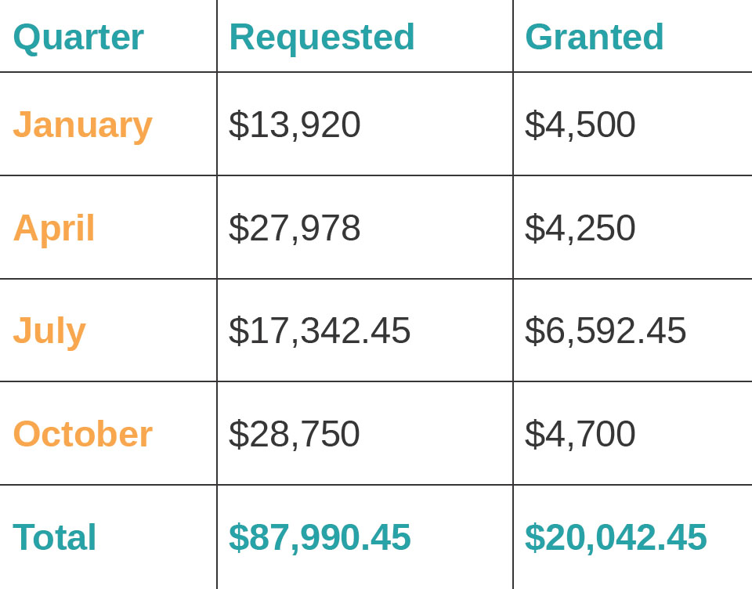Select total requested amount $87,990.45
752x589 pixels.
point(320,537)
